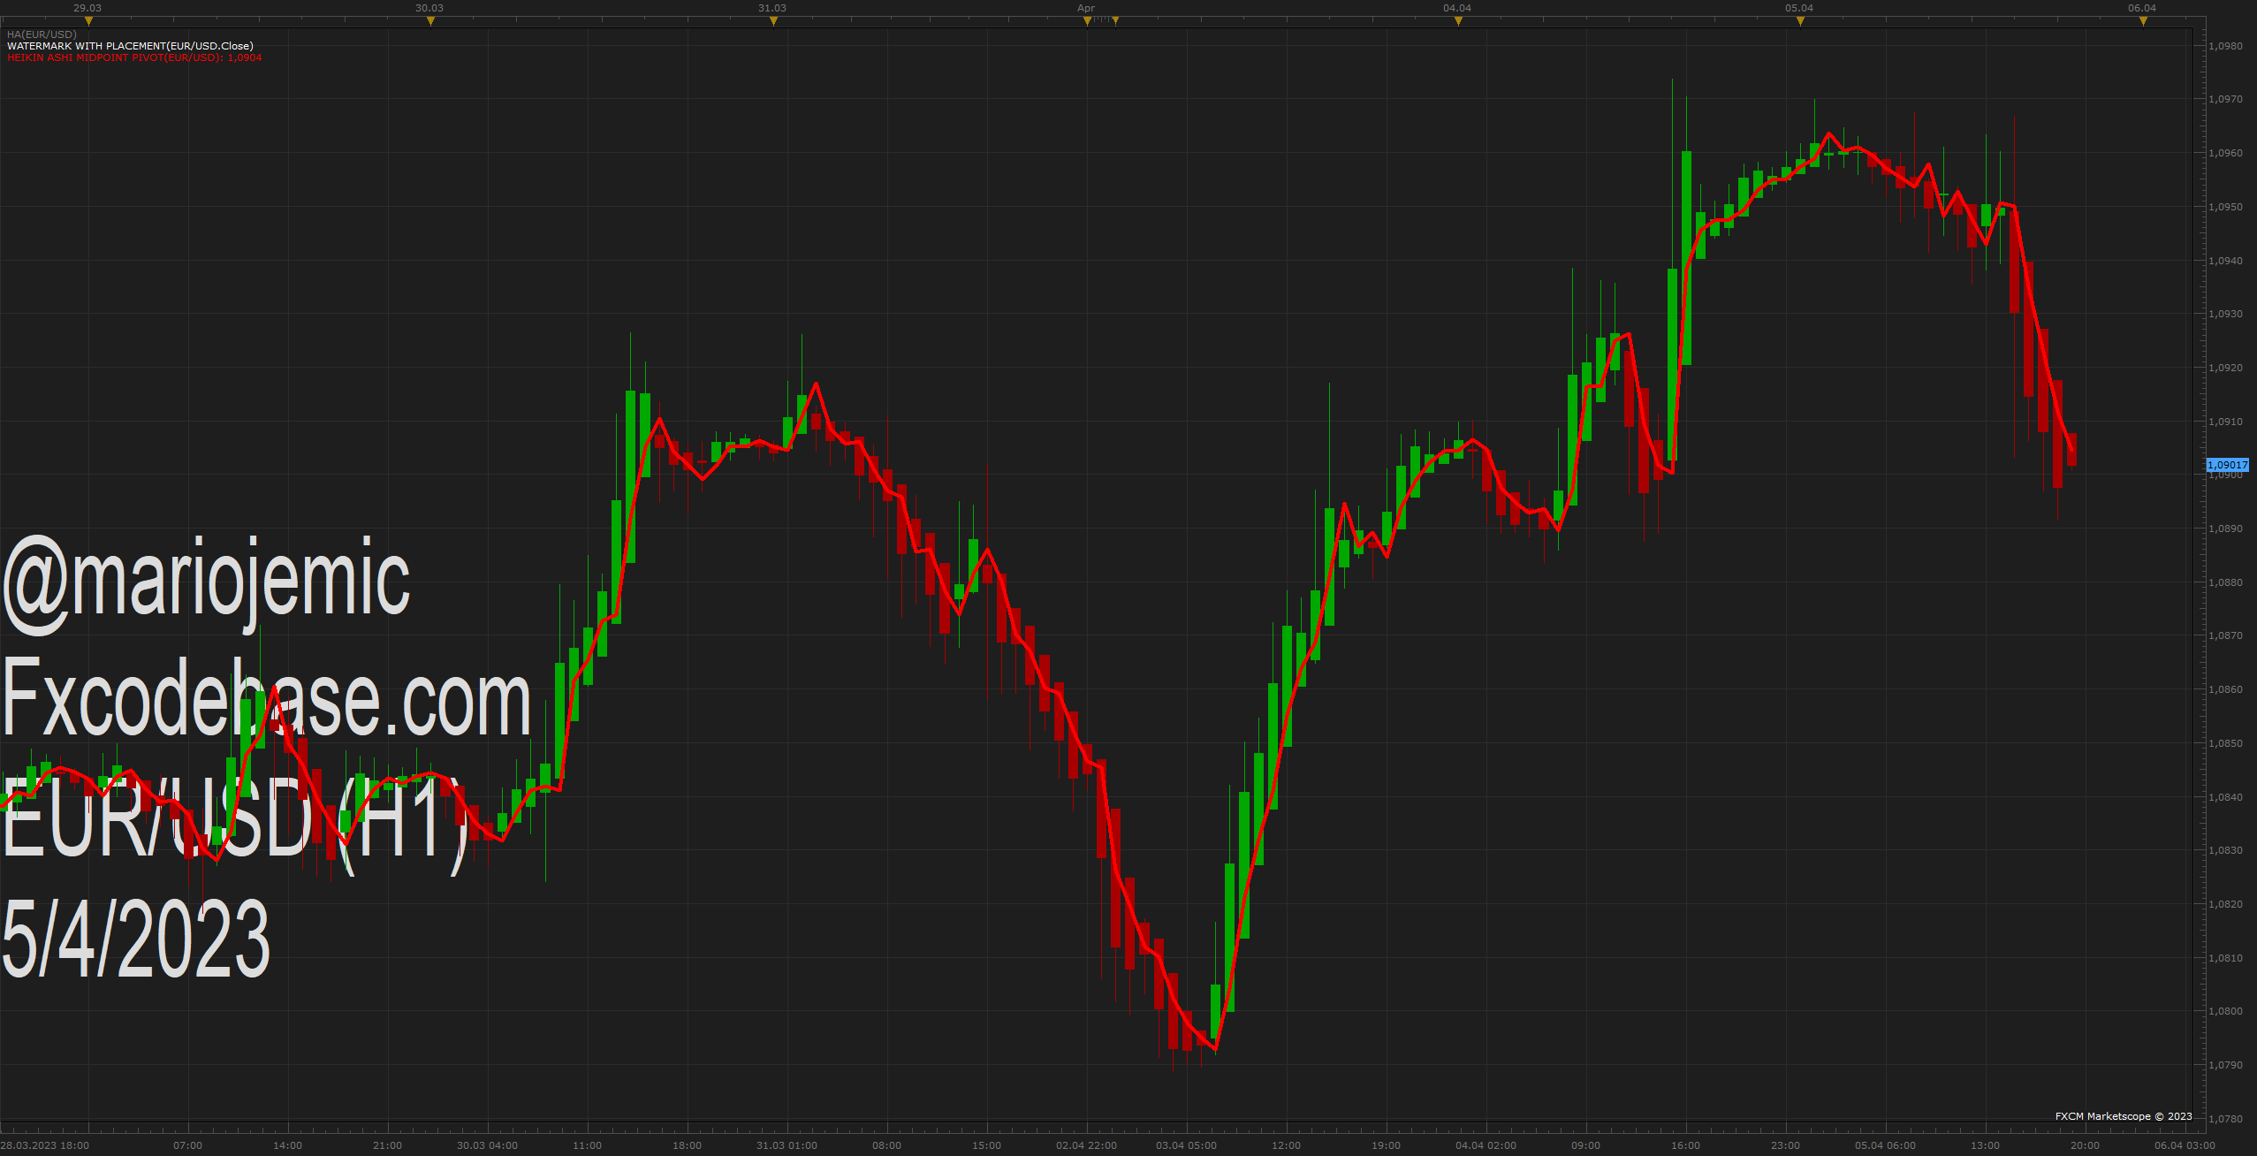Click the Apr label on top date axis
This screenshot has height=1156, width=2257.
tap(1086, 8)
